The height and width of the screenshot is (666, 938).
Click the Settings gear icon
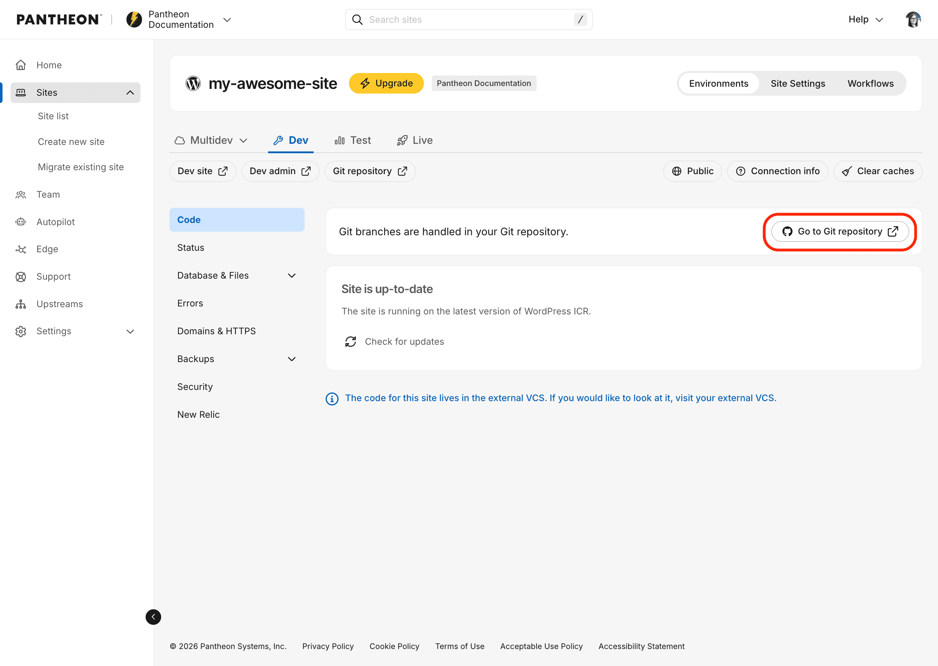[21, 331]
